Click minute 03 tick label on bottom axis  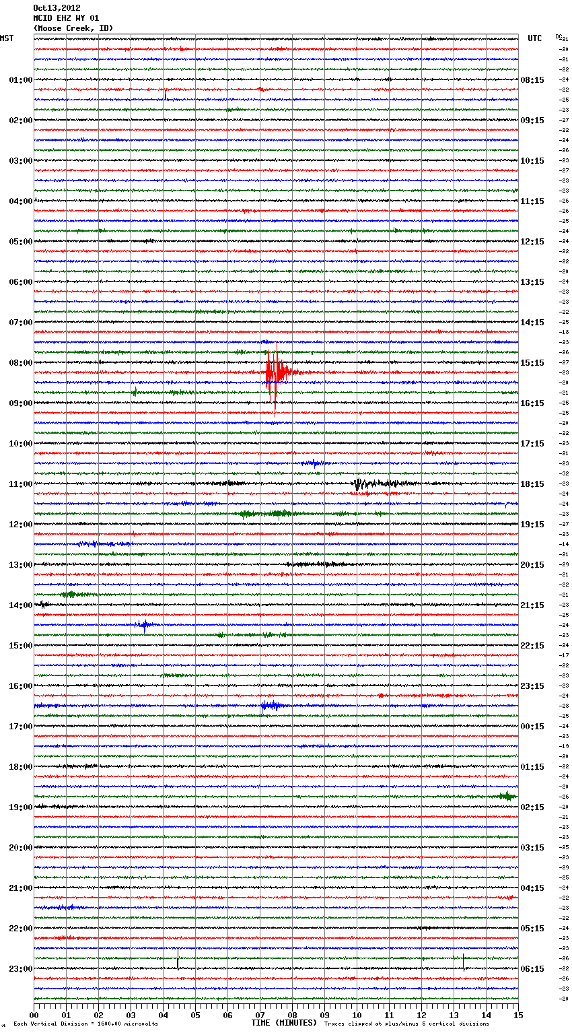(131, 1015)
